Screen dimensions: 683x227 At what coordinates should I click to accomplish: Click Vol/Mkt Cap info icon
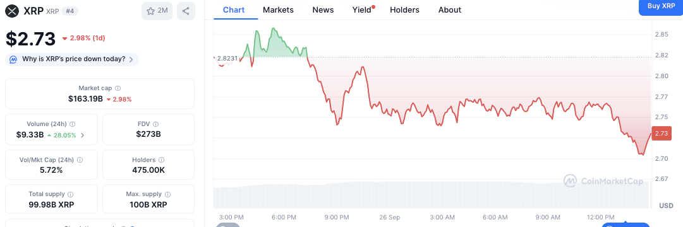80,160
